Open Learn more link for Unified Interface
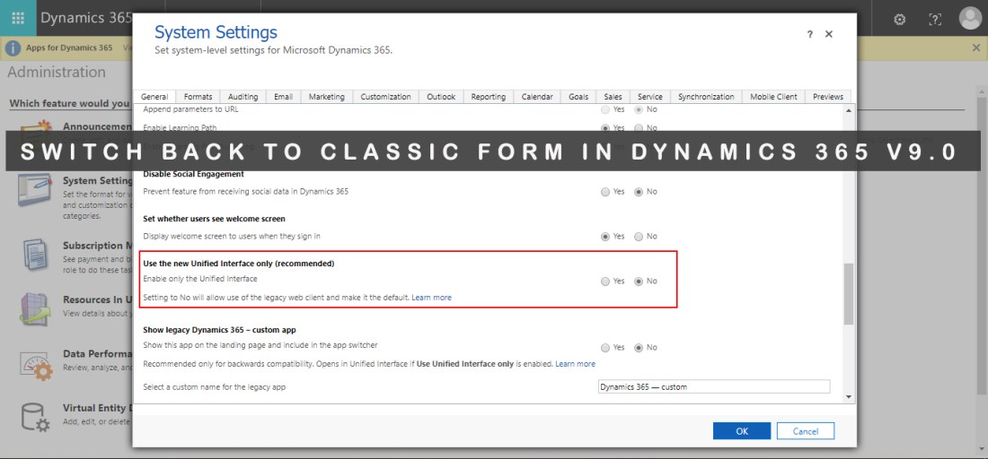The width and height of the screenshot is (988, 459). (431, 298)
